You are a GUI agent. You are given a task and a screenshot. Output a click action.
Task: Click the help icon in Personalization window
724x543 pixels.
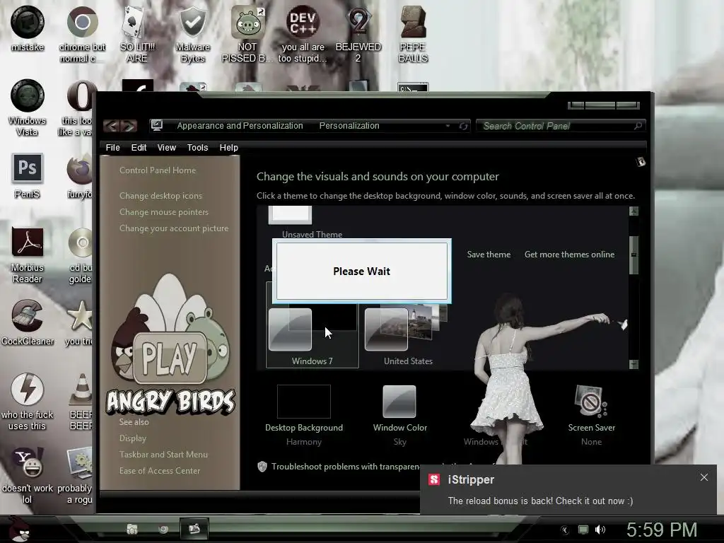pyautogui.click(x=641, y=162)
